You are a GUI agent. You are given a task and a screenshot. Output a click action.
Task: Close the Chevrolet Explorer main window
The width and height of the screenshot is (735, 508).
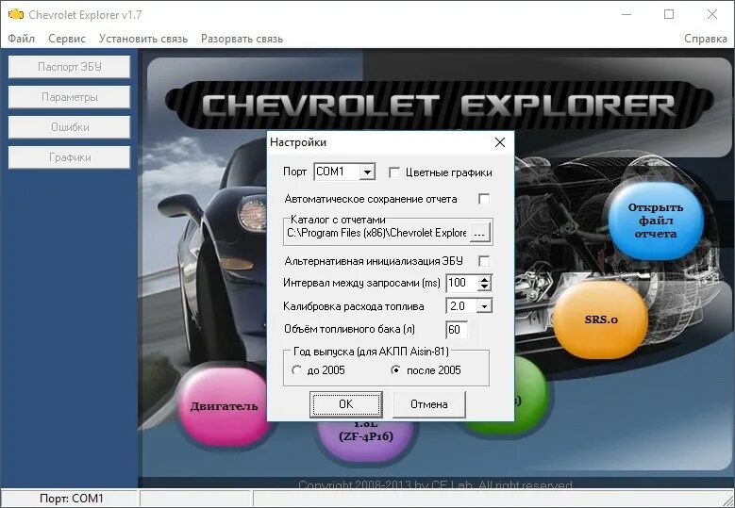point(712,14)
